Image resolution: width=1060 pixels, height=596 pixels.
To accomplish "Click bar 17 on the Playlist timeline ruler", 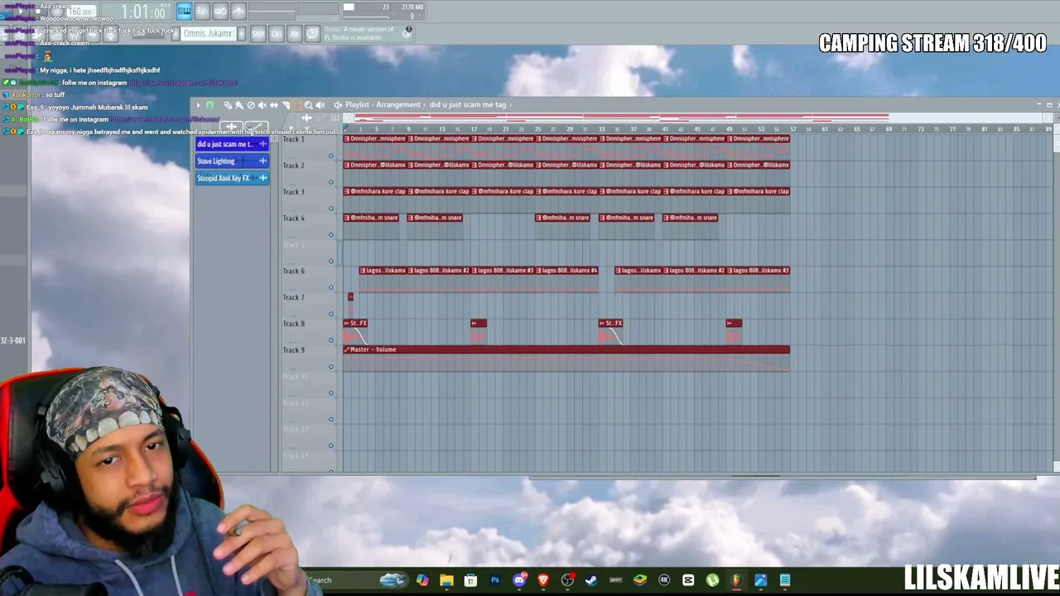I will (x=474, y=129).
